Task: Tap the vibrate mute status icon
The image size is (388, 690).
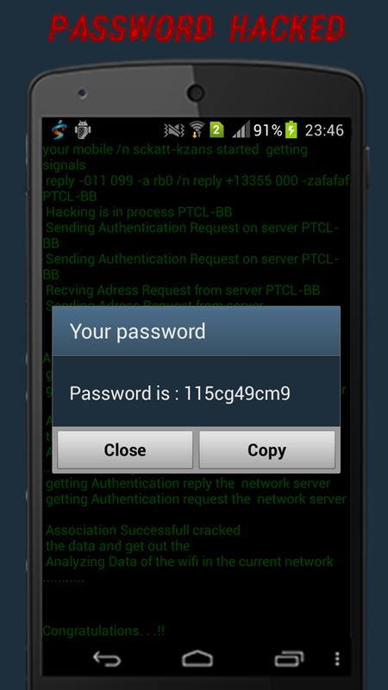Action: tap(174, 130)
